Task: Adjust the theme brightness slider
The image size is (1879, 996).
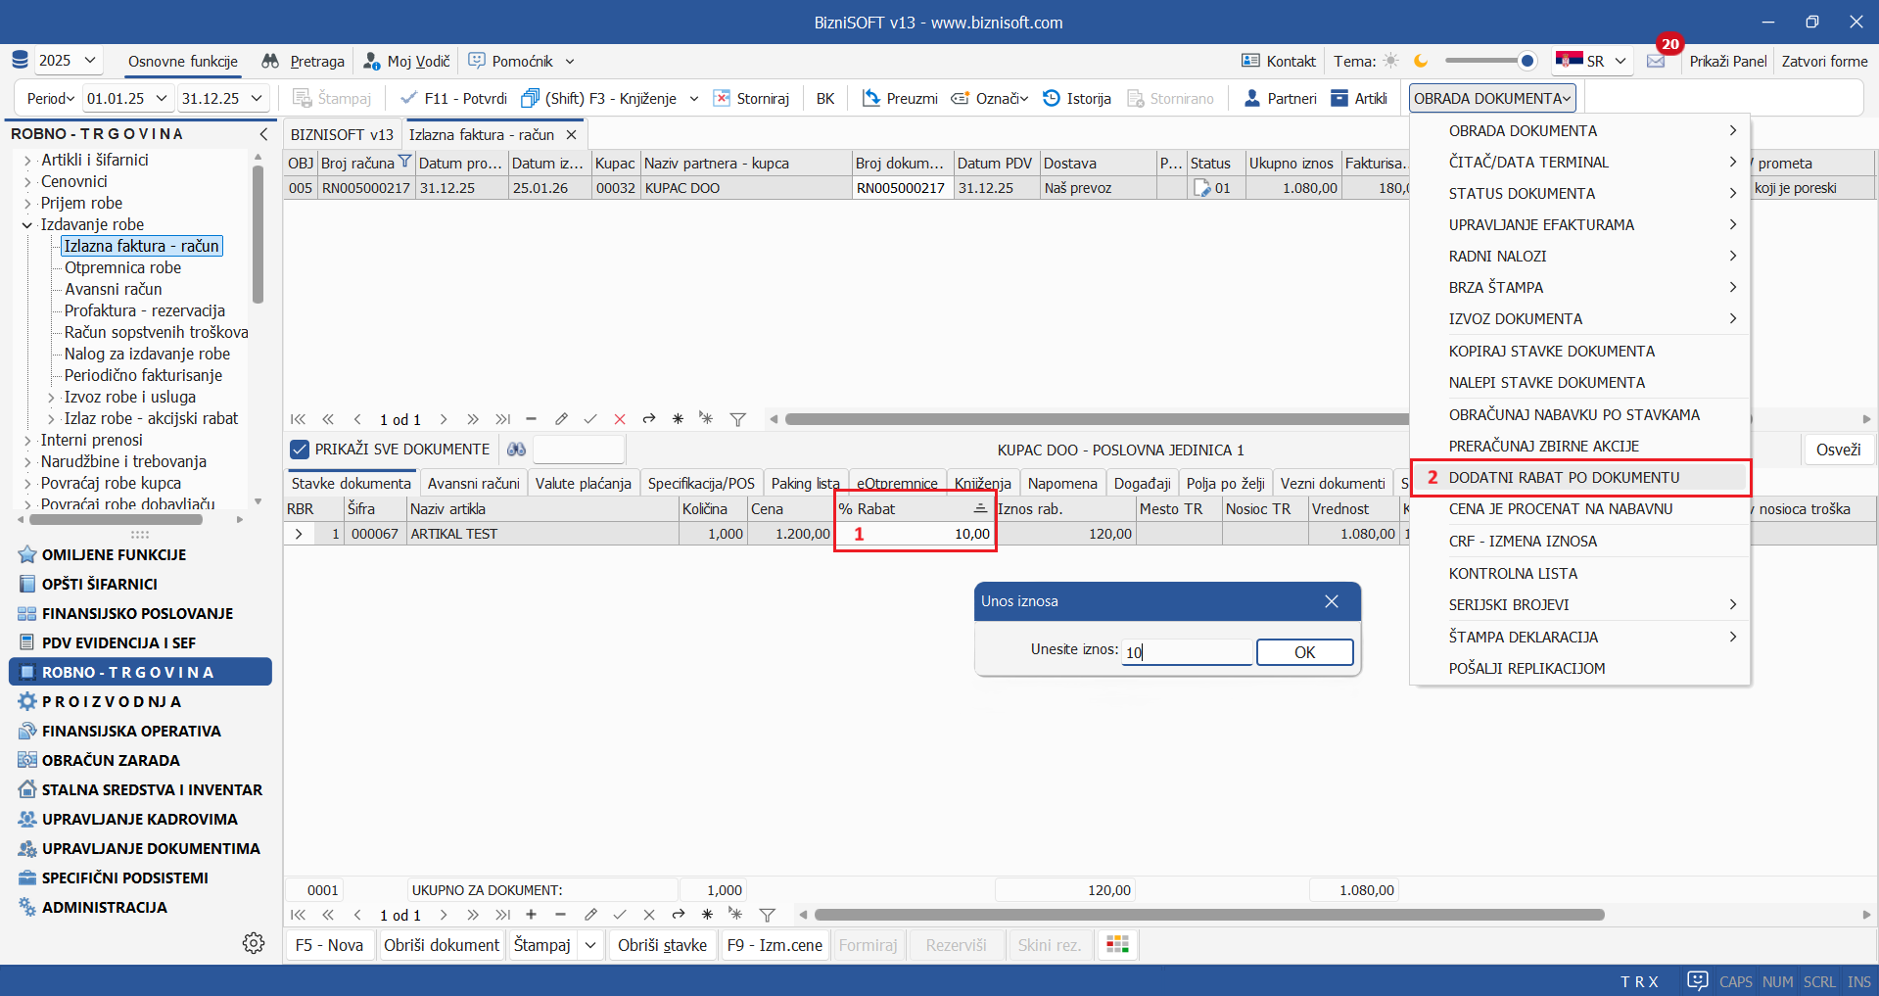Action: click(x=1526, y=61)
